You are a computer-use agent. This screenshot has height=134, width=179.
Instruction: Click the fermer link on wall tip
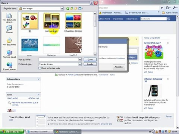(169, 117)
